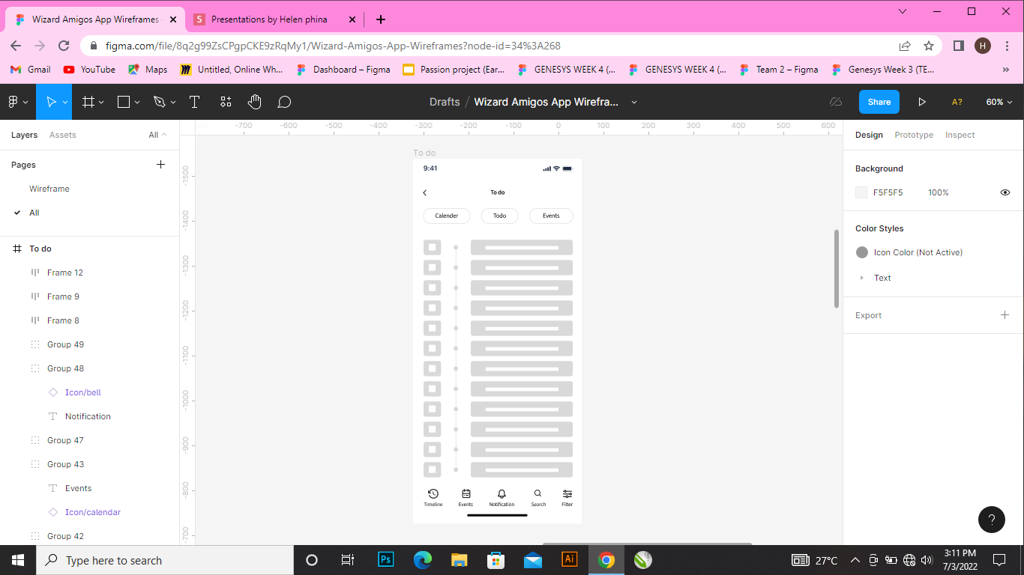
Task: Select the Notification text layer
Action: click(x=89, y=416)
